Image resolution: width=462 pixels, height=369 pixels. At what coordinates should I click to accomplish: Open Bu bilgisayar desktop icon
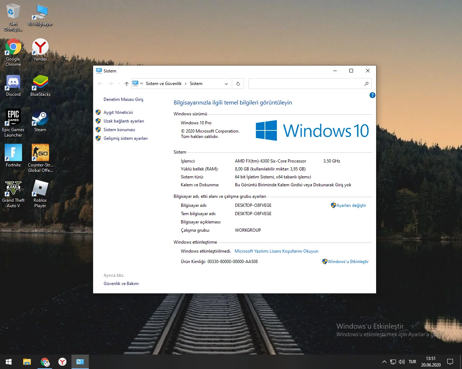[40, 15]
